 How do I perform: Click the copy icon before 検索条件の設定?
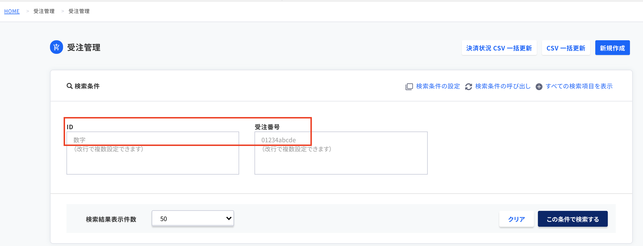[x=409, y=86]
